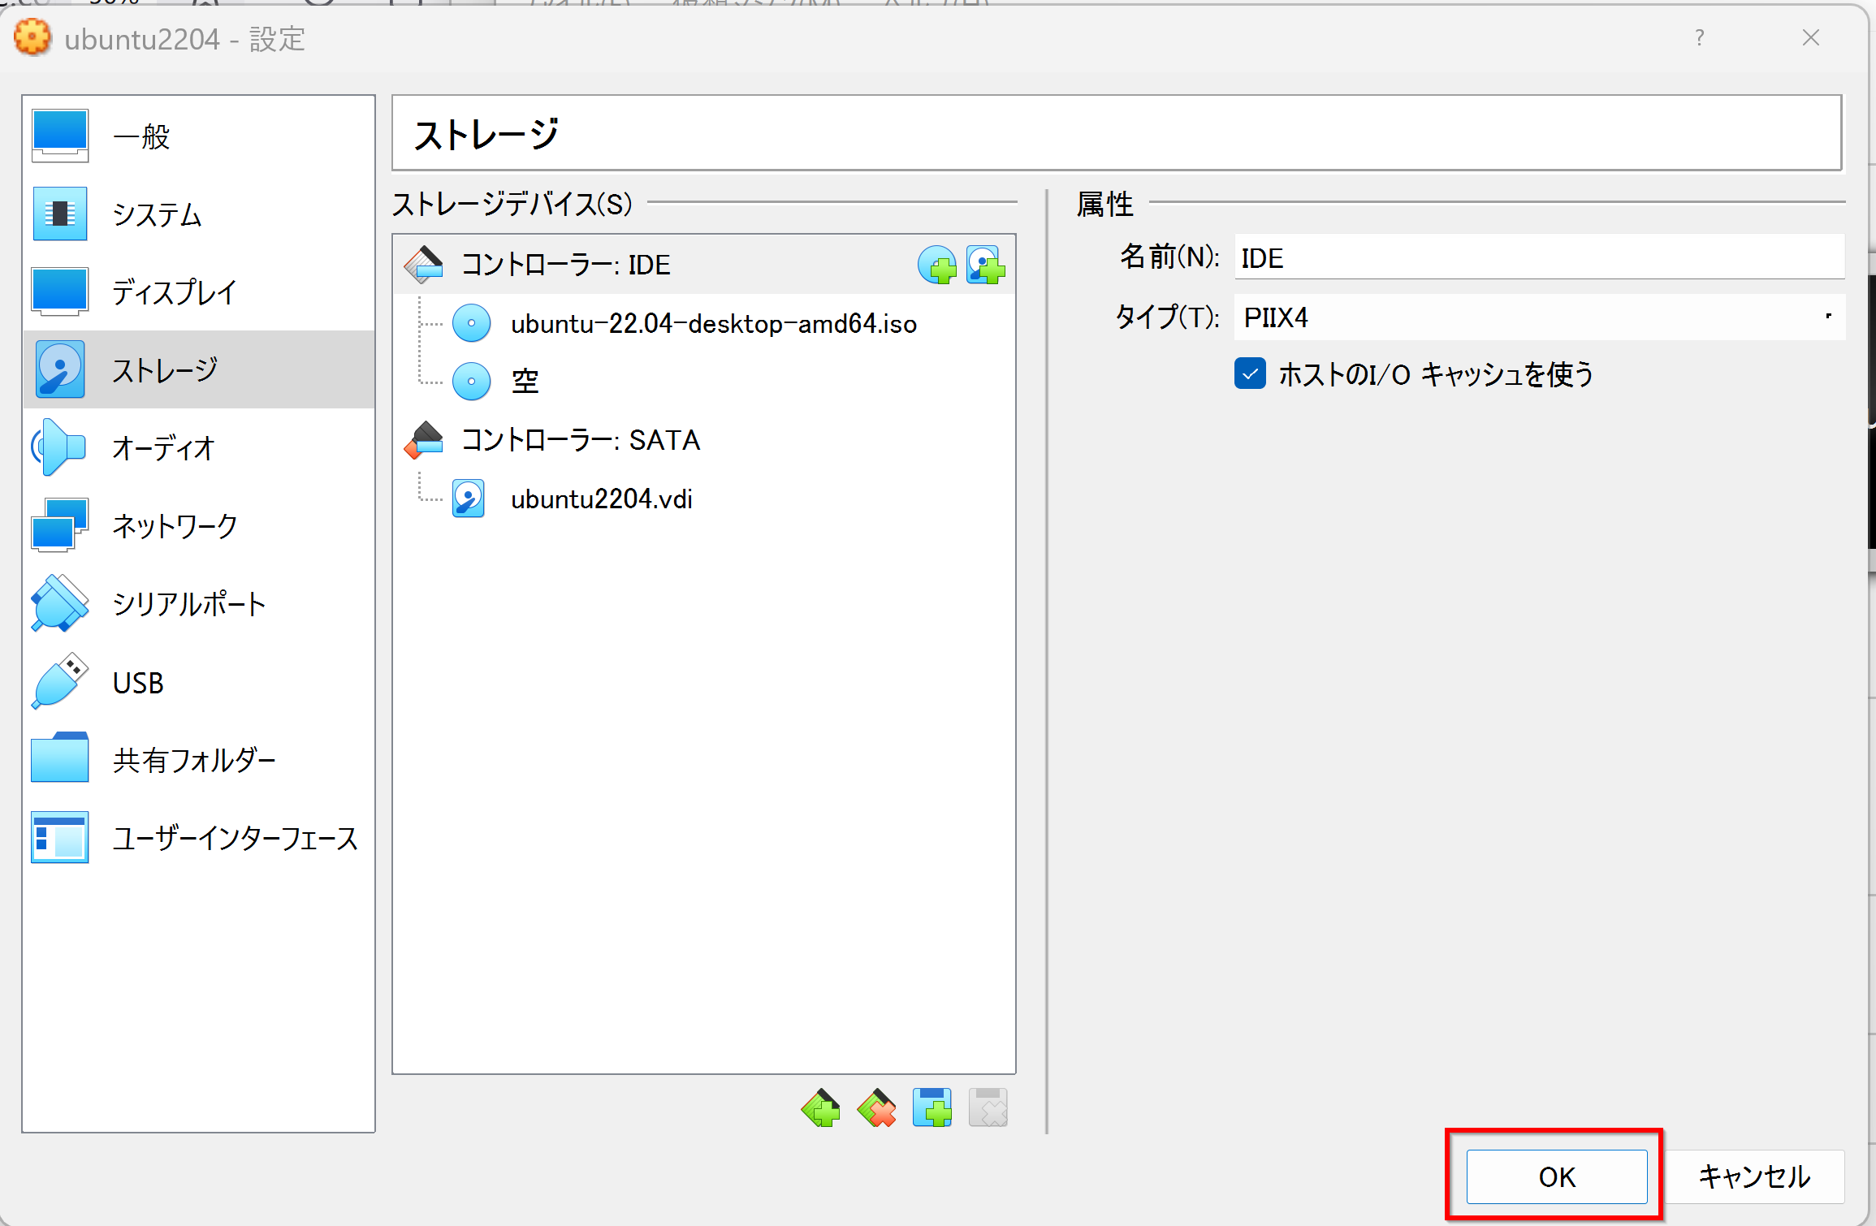Open the シリアルポート settings category

(199, 603)
